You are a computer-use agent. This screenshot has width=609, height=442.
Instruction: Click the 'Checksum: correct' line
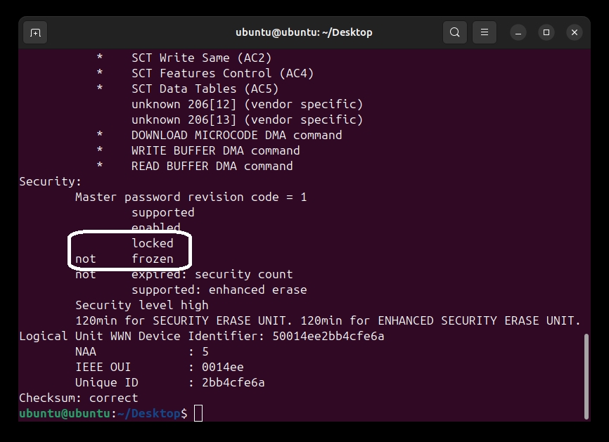click(x=78, y=398)
